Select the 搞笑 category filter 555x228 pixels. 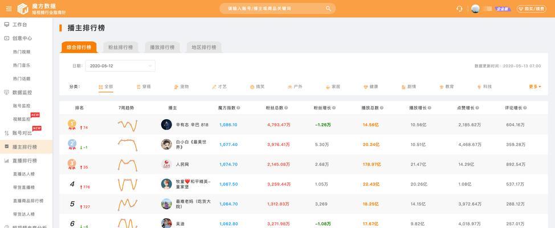tap(258, 87)
